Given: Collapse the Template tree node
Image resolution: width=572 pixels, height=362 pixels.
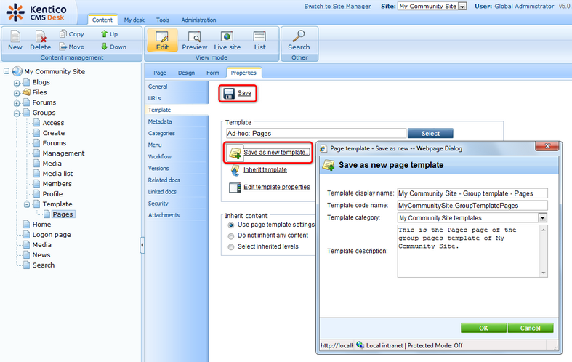Looking at the screenshot, I should coord(27,205).
